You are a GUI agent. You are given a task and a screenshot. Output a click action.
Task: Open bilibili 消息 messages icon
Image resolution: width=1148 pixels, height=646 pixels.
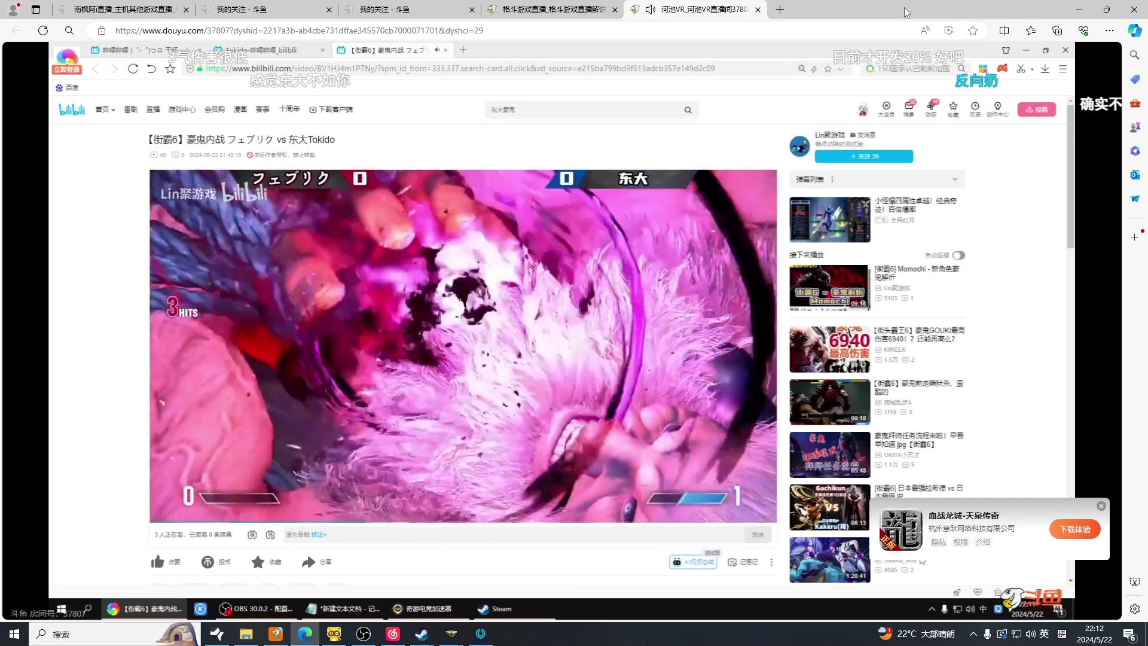coord(909,109)
